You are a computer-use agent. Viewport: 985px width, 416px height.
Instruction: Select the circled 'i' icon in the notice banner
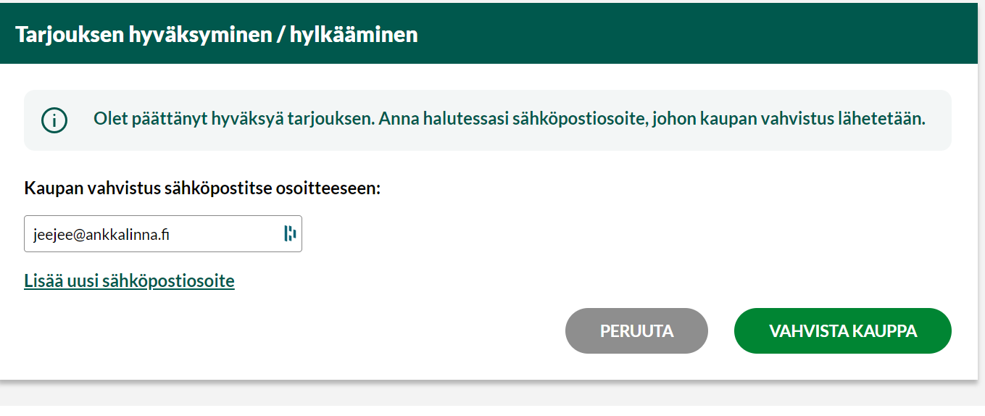click(x=54, y=120)
